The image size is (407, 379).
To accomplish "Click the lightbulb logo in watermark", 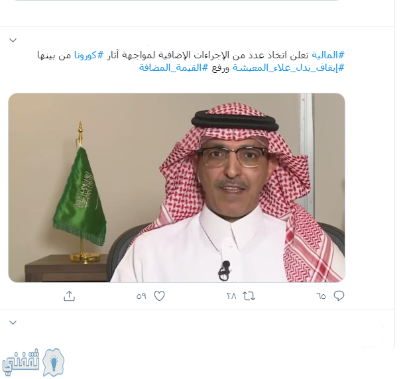I will [54, 362].
